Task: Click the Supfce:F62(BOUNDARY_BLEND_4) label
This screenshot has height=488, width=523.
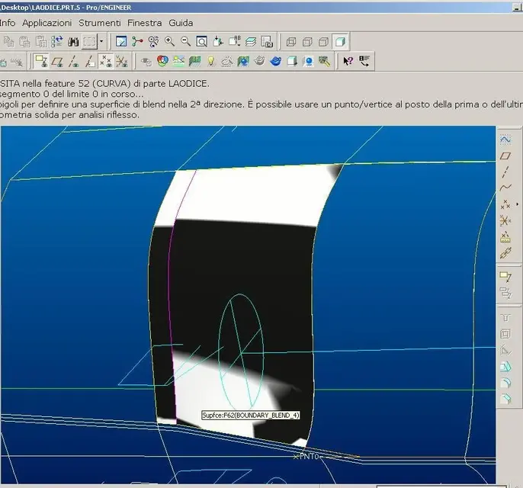Action: pyautogui.click(x=251, y=416)
